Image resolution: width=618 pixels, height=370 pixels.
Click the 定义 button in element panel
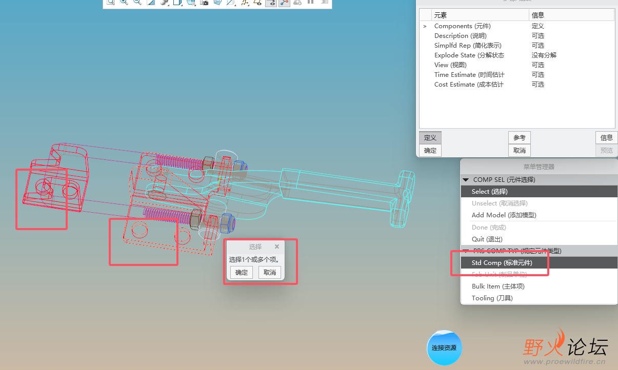430,137
